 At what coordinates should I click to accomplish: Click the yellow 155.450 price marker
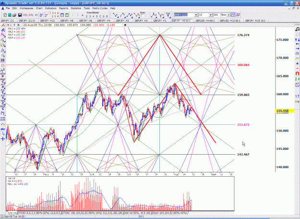(285, 111)
